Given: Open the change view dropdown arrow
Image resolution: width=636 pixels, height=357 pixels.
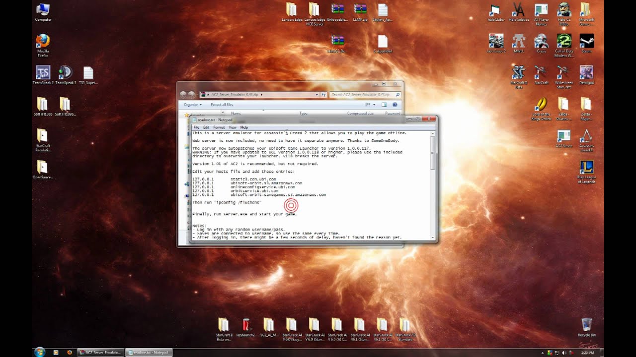Looking at the screenshot, I should [374, 105].
